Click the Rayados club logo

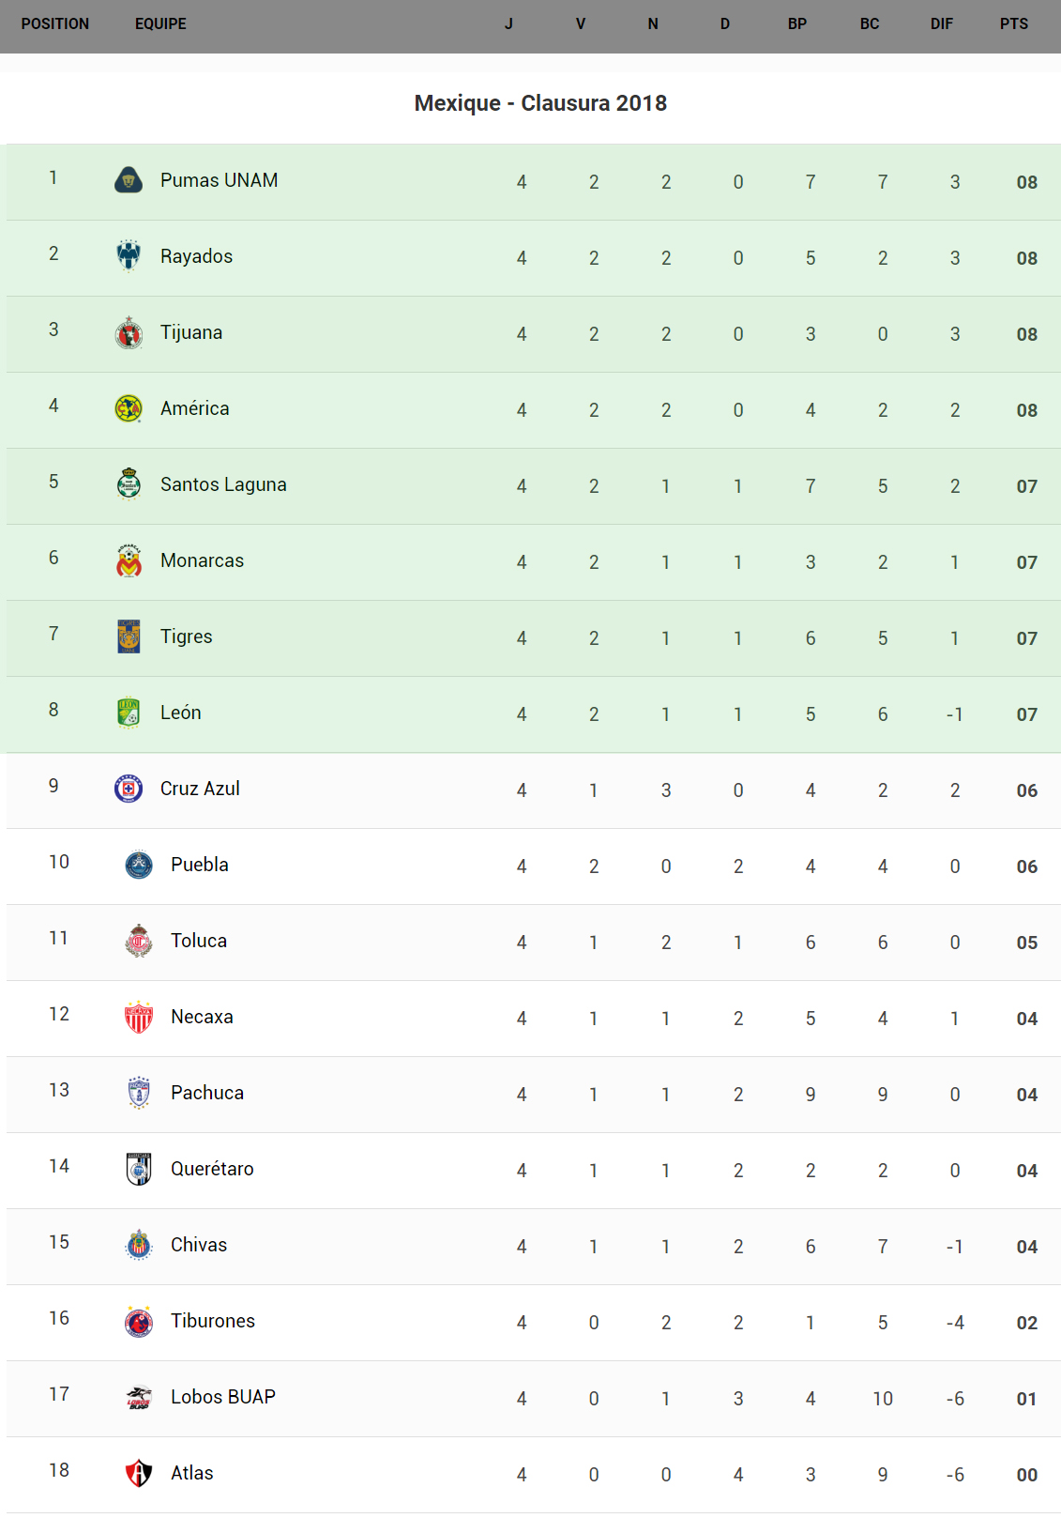click(x=129, y=256)
